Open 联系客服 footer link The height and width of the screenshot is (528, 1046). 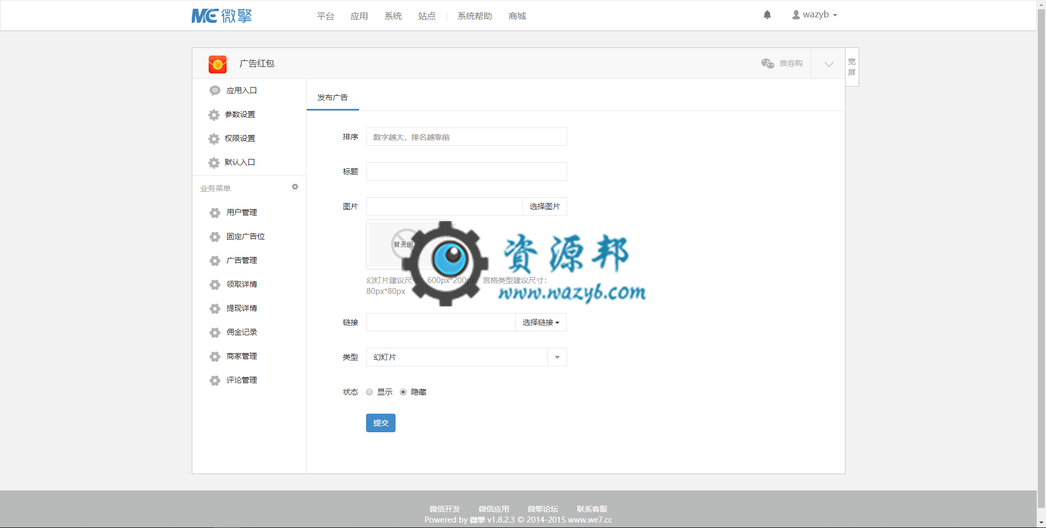pyautogui.click(x=592, y=509)
